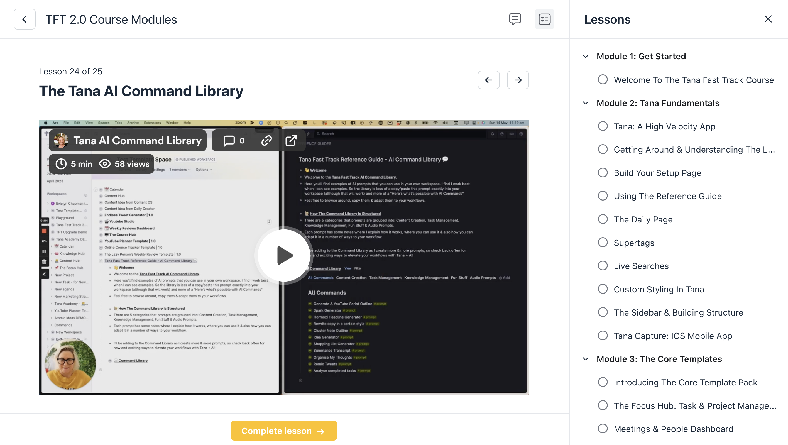Open Build Your Setup Page lesson
Image resolution: width=788 pixels, height=445 pixels.
pyautogui.click(x=657, y=173)
